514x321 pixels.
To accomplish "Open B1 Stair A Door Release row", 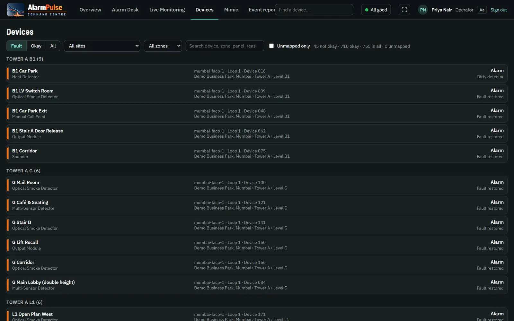I will point(257,133).
